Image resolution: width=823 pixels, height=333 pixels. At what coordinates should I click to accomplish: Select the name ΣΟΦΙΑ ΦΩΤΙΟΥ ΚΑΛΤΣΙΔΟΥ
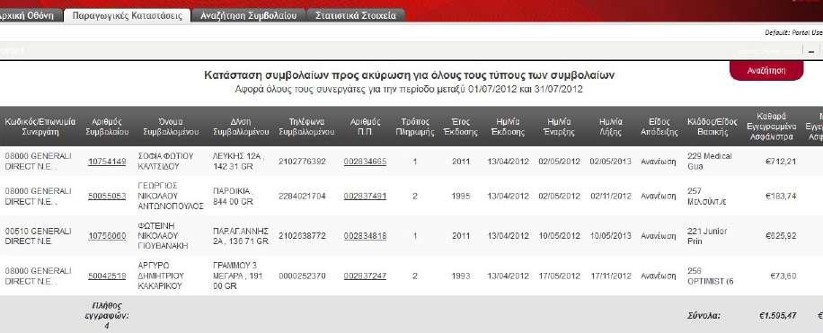point(166,162)
